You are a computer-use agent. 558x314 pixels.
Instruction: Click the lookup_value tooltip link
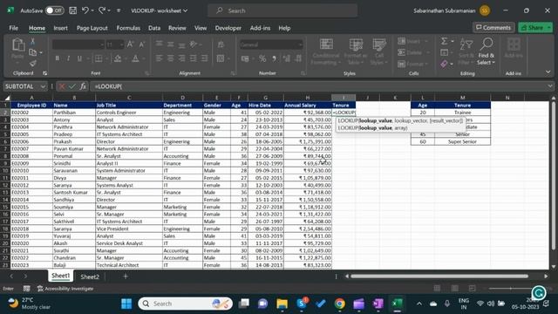[x=376, y=120]
